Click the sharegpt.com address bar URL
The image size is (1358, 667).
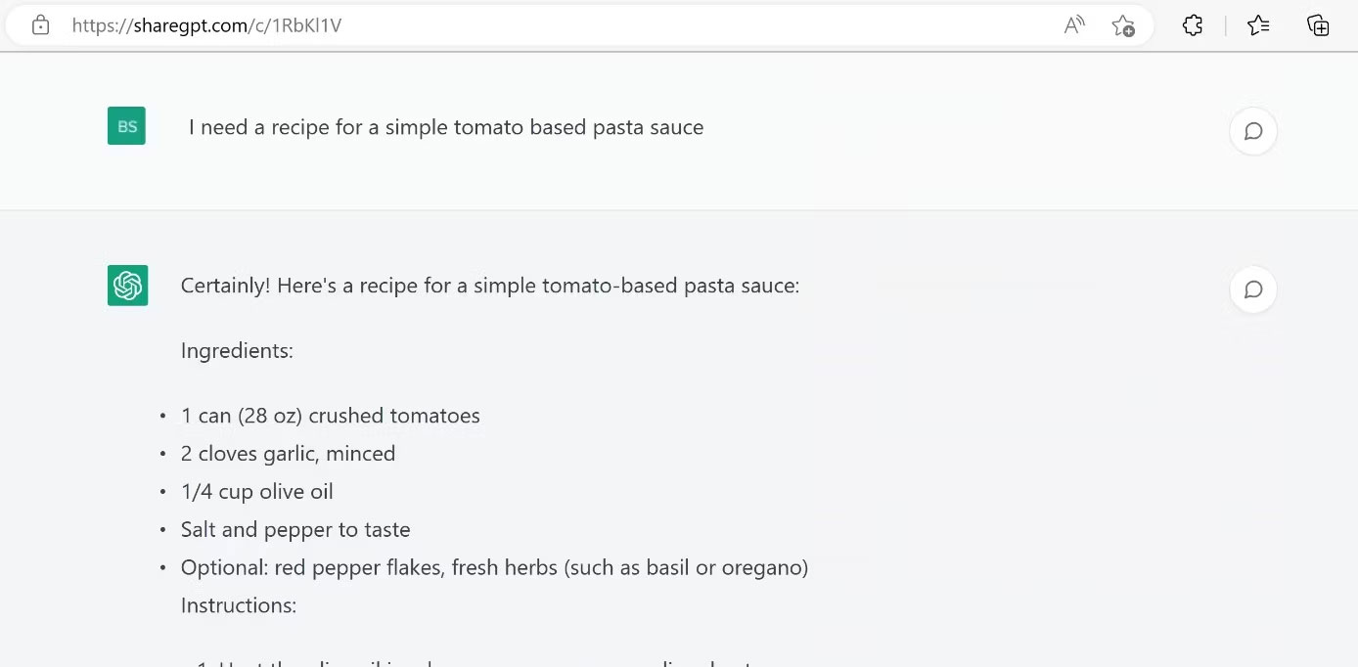pos(206,25)
